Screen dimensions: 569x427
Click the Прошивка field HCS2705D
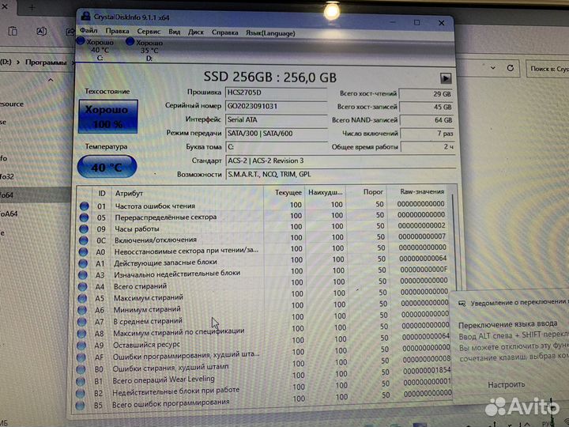pyautogui.click(x=276, y=93)
